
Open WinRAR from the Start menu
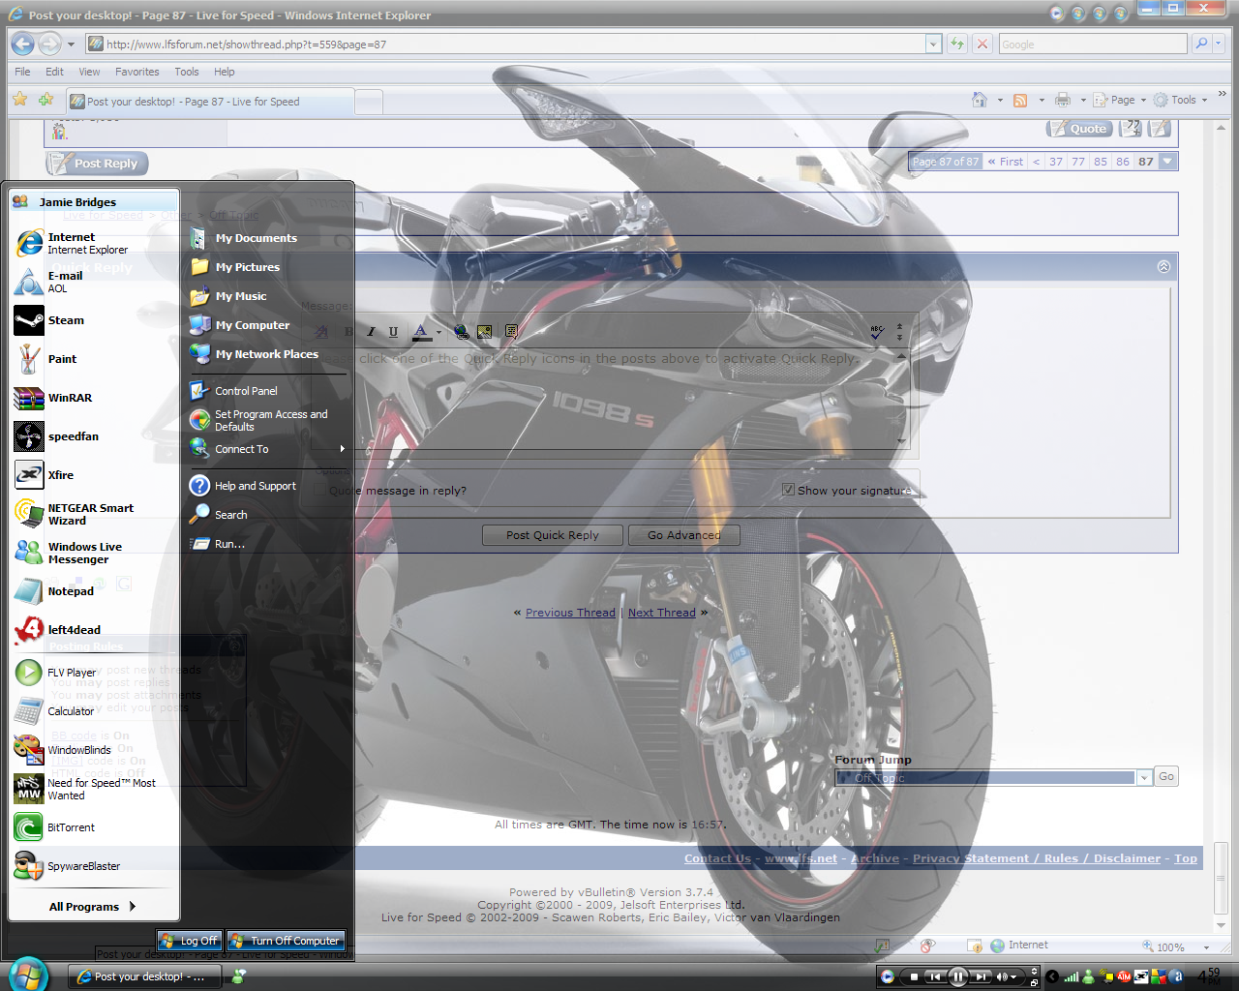coord(94,398)
